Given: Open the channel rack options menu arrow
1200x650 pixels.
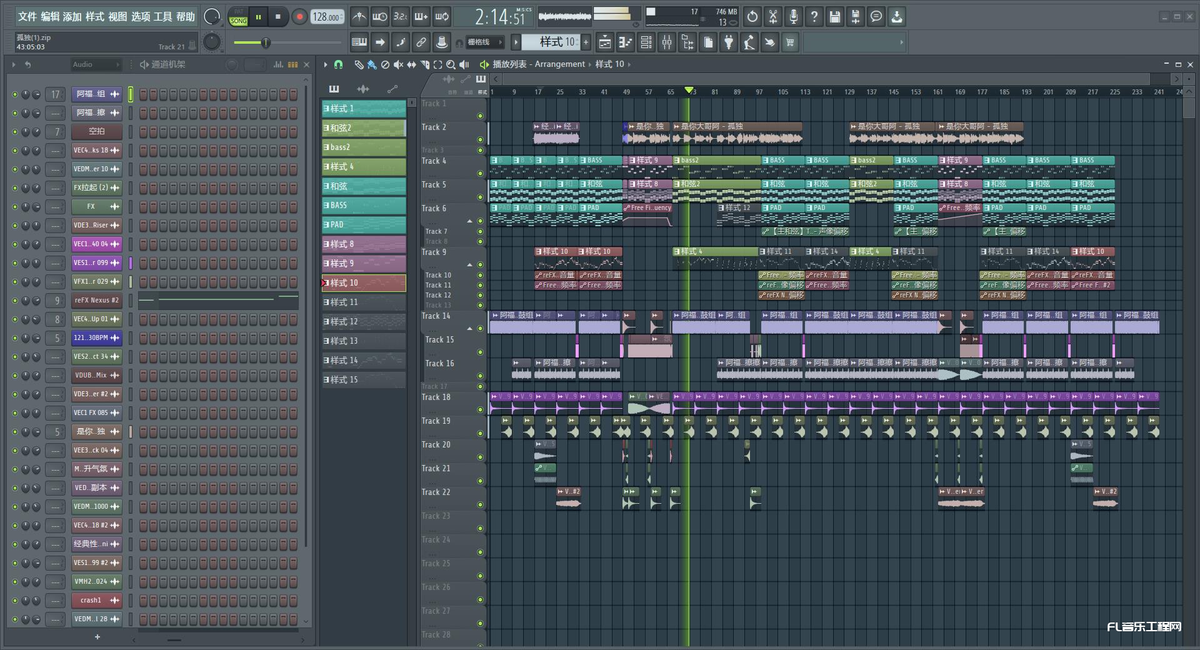Looking at the screenshot, I should 13,64.
